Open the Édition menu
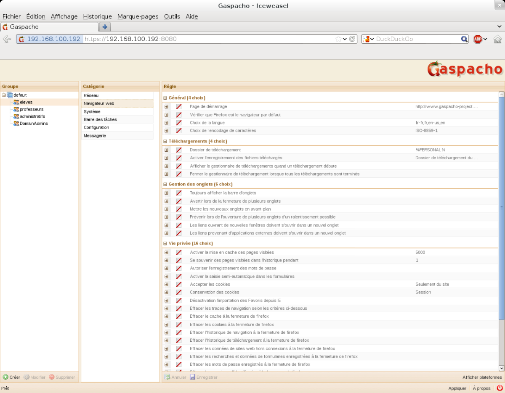 (36, 16)
